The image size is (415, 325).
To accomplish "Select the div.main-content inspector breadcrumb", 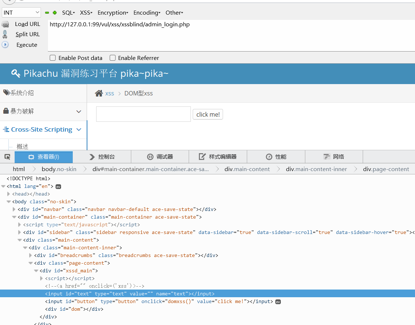I will click(x=247, y=169).
